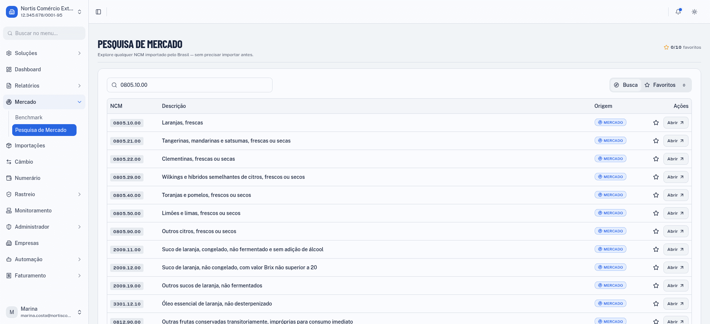Select the Busca tab

click(x=626, y=85)
